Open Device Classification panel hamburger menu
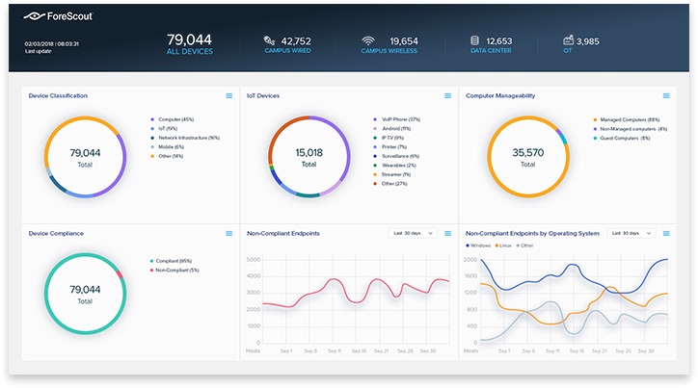Image resolution: width=698 pixels, height=388 pixels. [228, 96]
